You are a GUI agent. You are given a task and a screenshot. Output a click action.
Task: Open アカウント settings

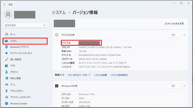(x=25, y=72)
